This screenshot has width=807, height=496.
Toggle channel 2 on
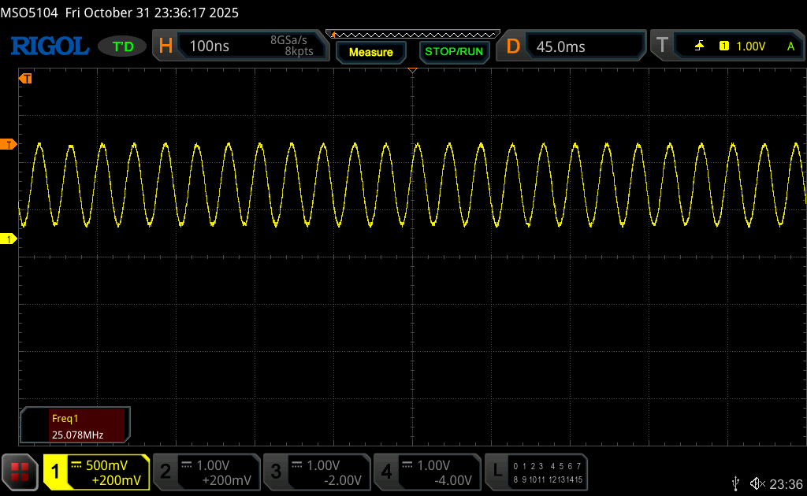pos(165,472)
